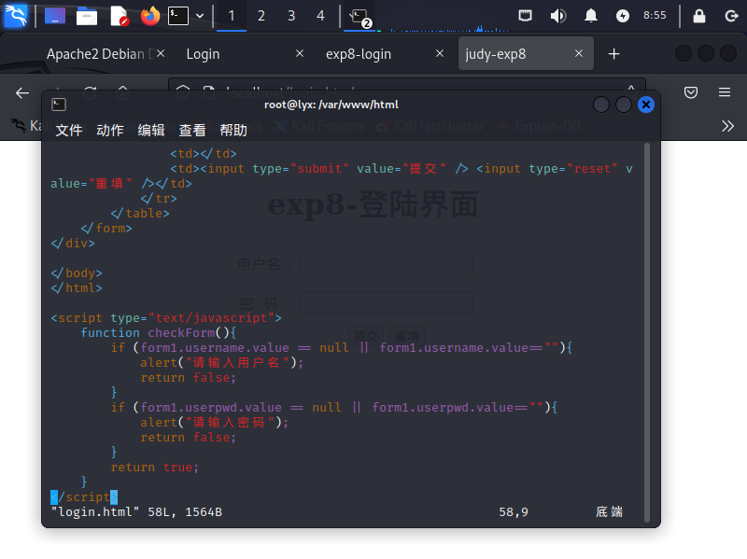Launch Firefox from the top panel

[150, 16]
